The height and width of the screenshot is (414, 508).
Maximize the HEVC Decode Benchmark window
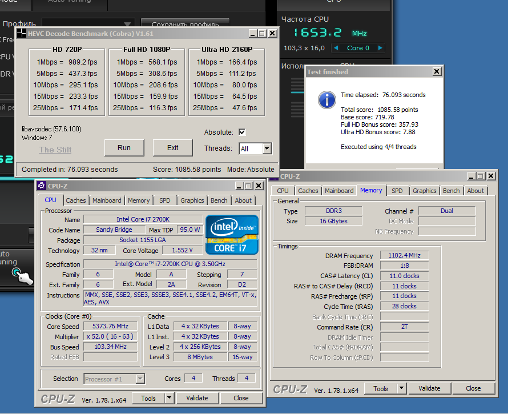coord(263,33)
